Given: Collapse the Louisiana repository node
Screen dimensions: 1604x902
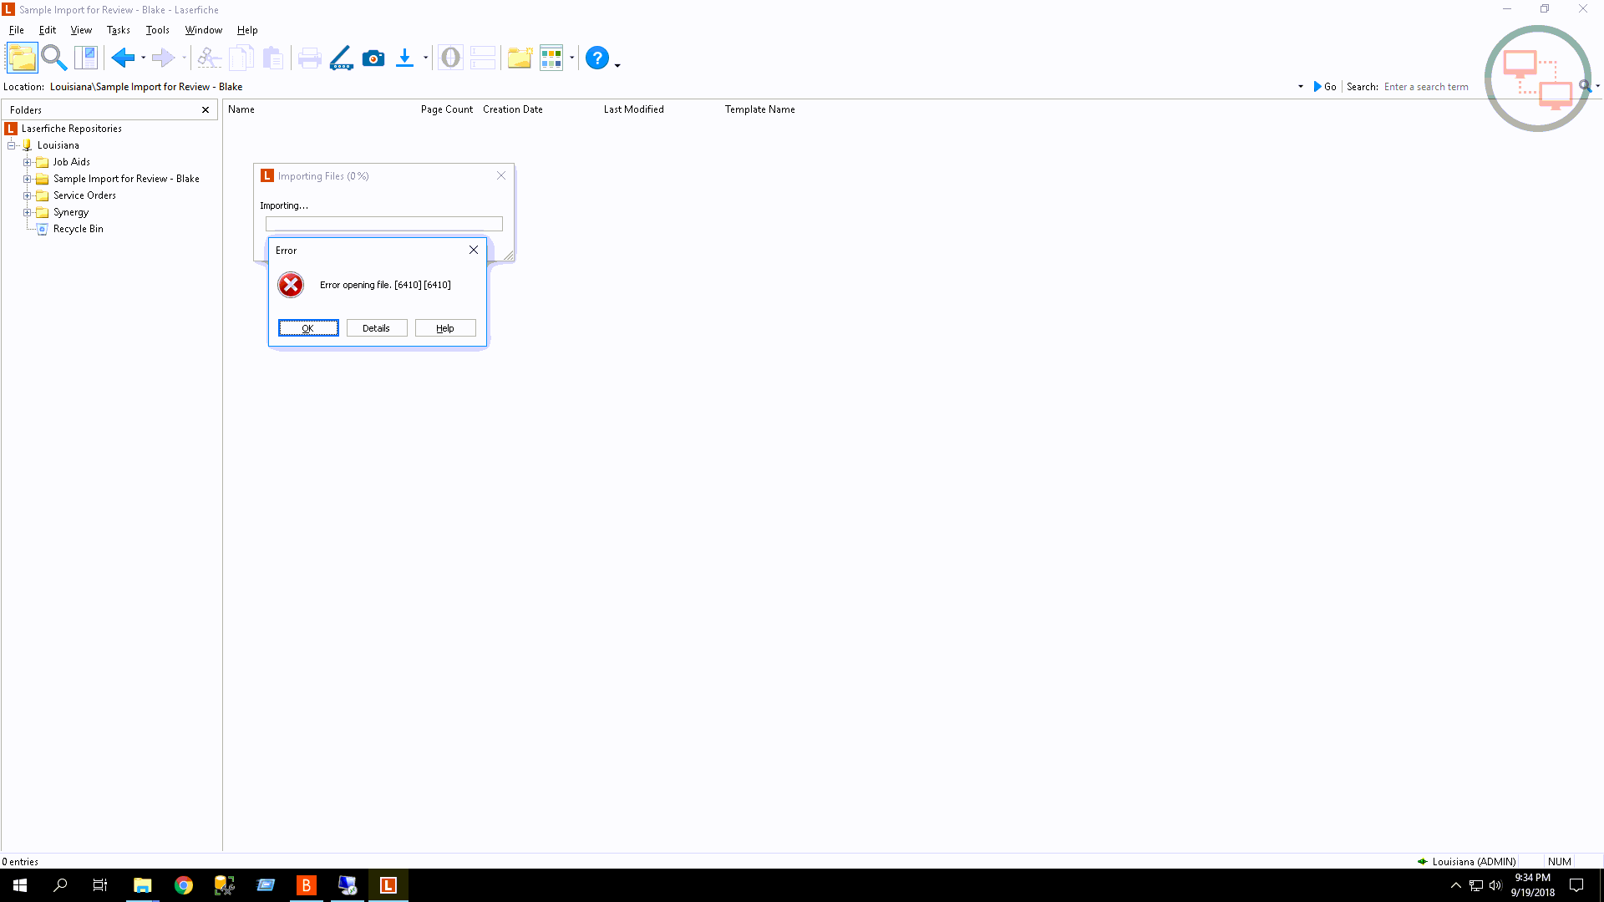Looking at the screenshot, I should point(12,145).
